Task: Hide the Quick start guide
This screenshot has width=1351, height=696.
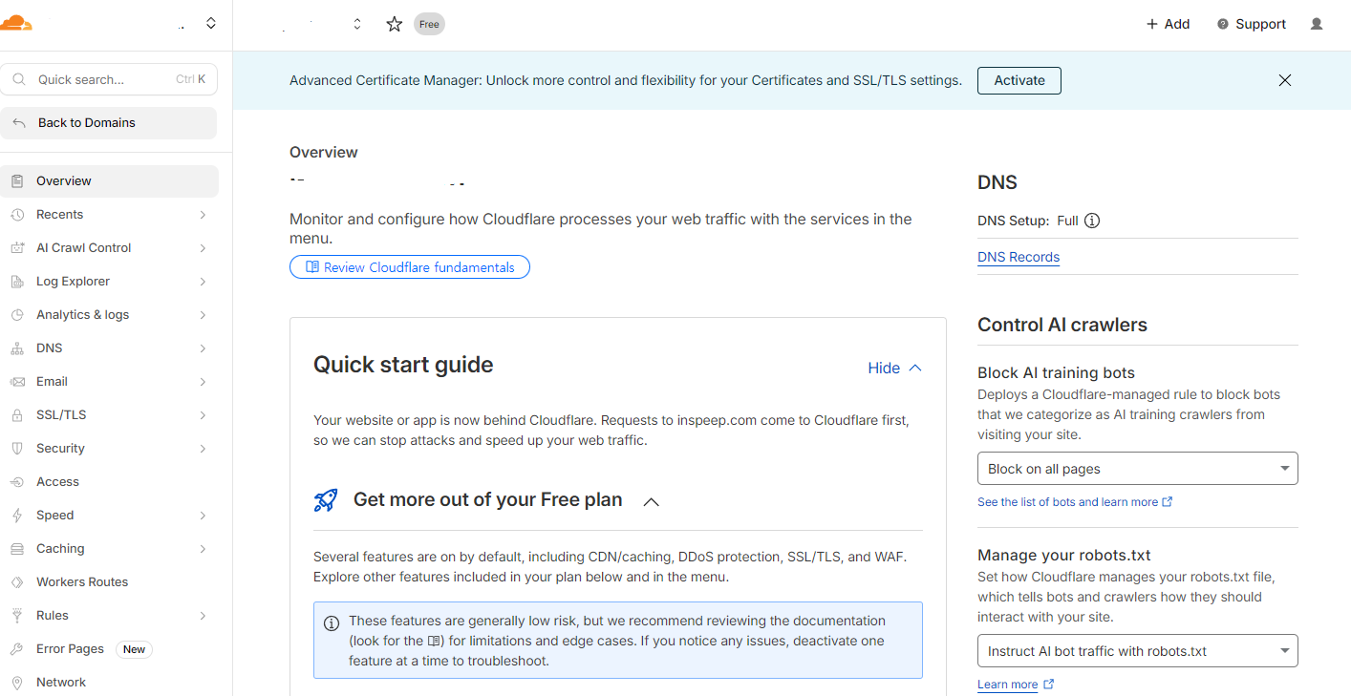Action: click(894, 368)
